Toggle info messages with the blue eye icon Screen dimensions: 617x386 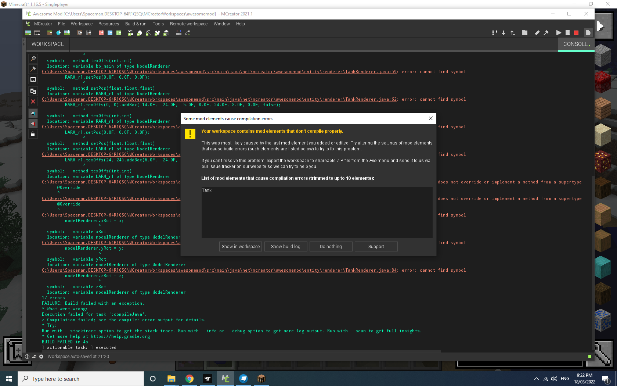(x=33, y=113)
